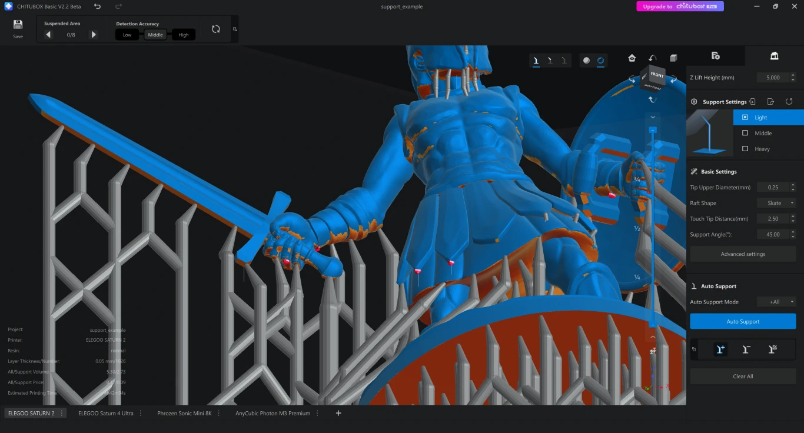The height and width of the screenshot is (433, 804).
Task: Open Advanced settings
Action: point(743,254)
